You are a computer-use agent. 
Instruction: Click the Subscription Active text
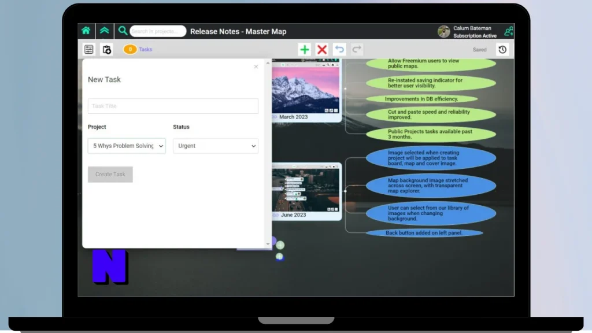pos(475,36)
